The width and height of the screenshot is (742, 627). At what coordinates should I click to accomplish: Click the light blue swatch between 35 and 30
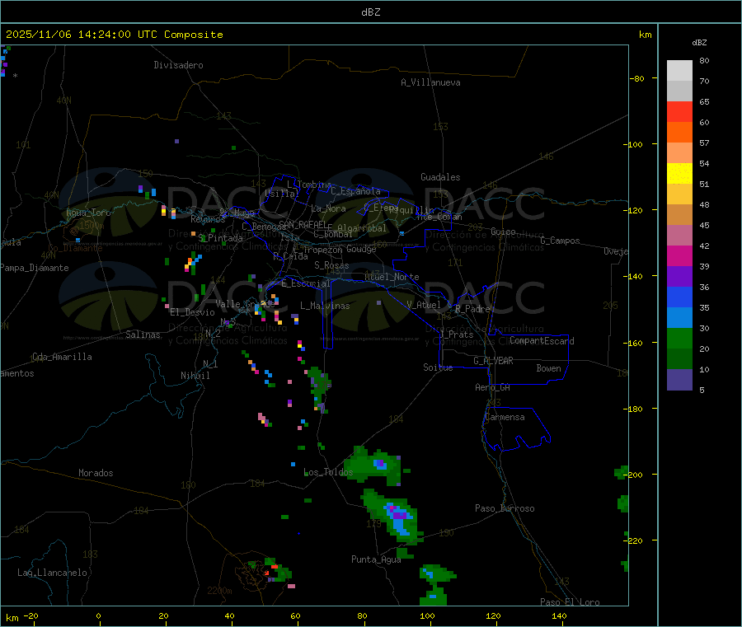(679, 318)
